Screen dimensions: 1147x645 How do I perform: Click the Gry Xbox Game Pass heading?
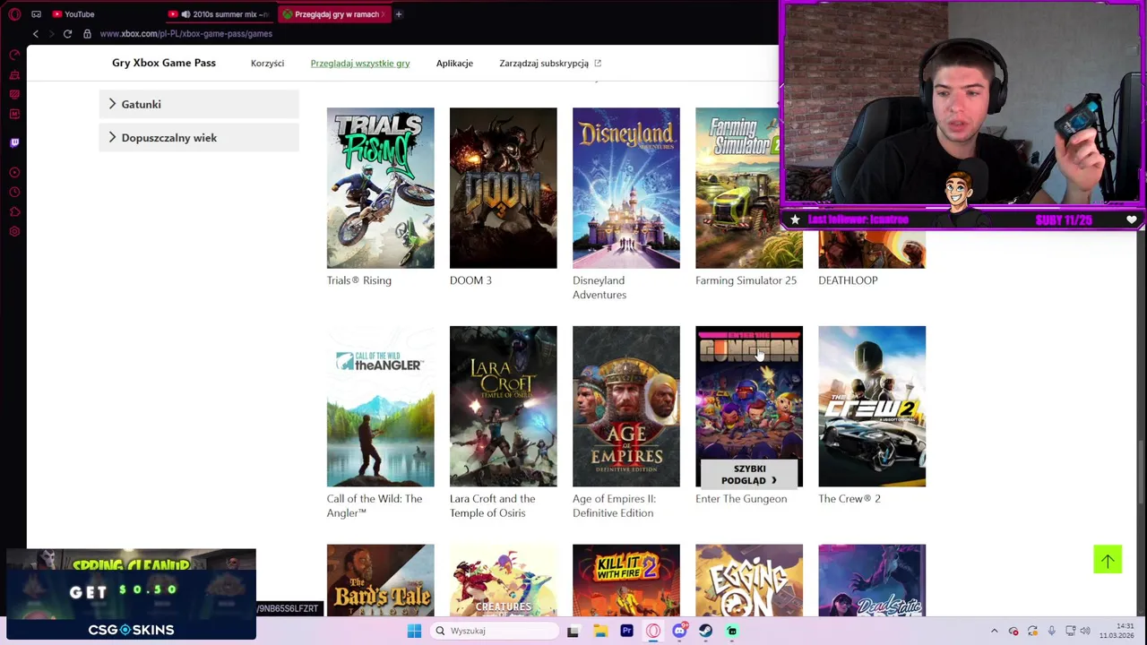(x=164, y=63)
